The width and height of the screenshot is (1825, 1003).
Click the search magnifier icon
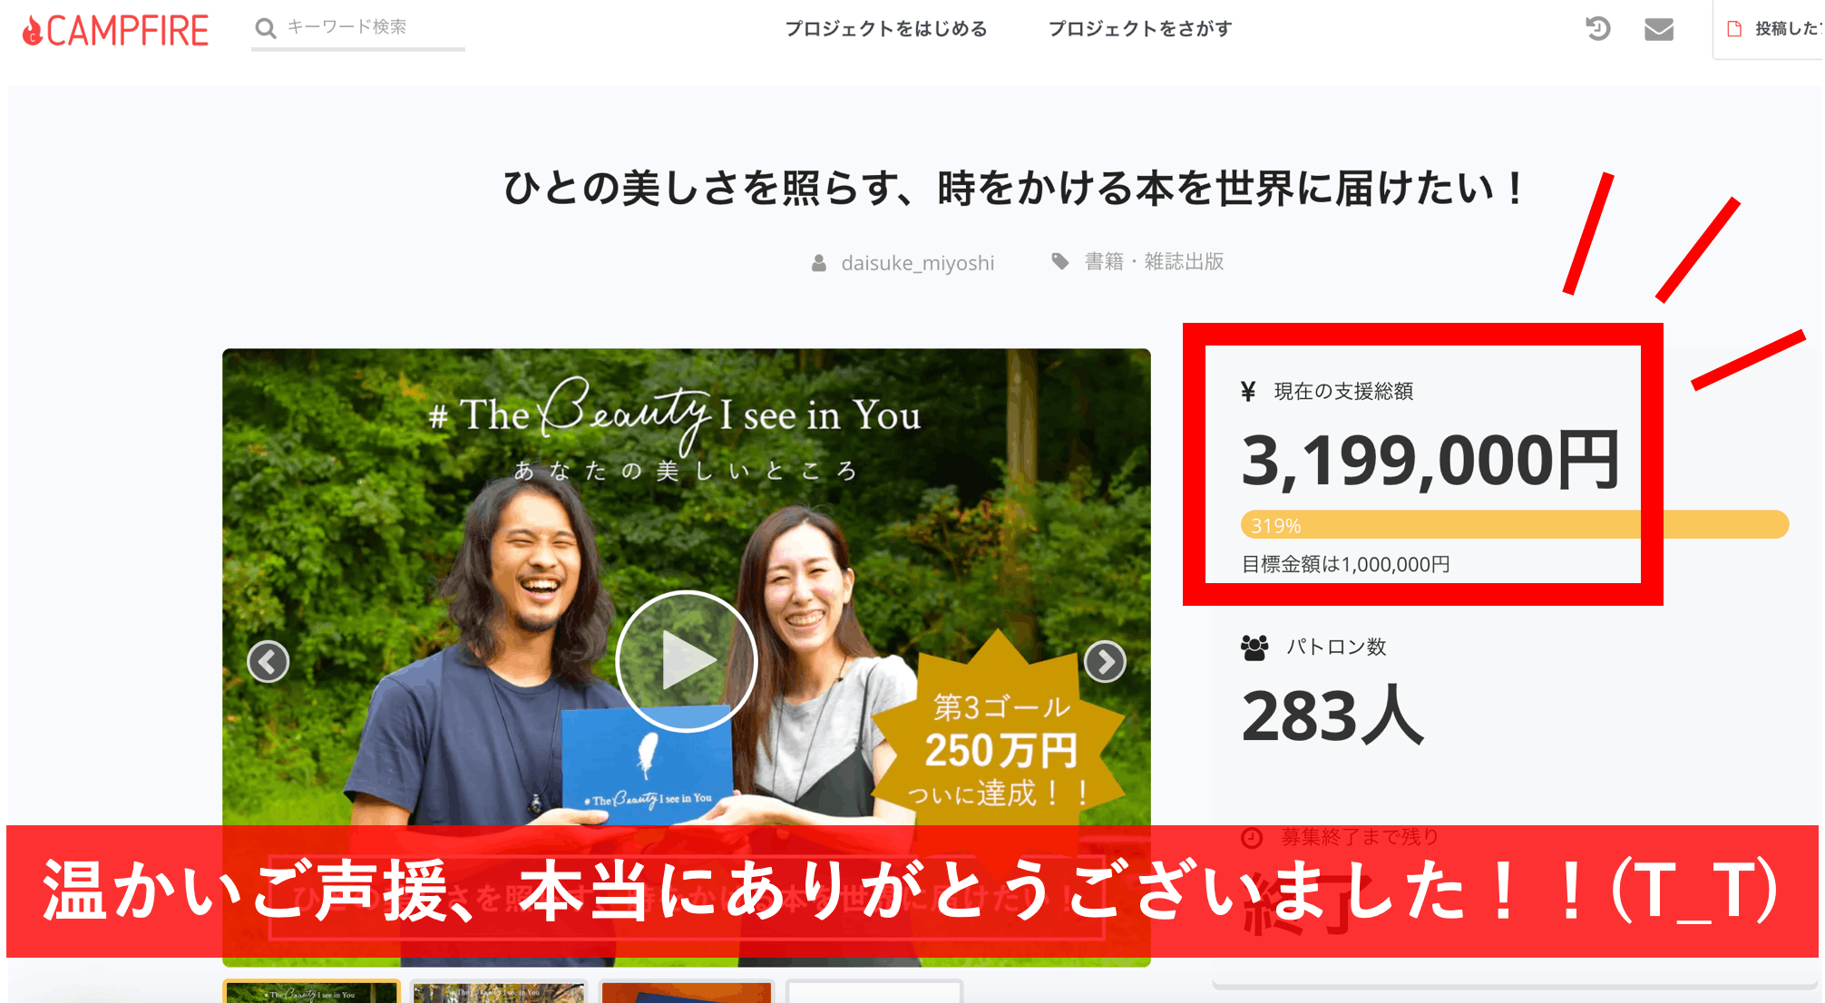tap(265, 28)
